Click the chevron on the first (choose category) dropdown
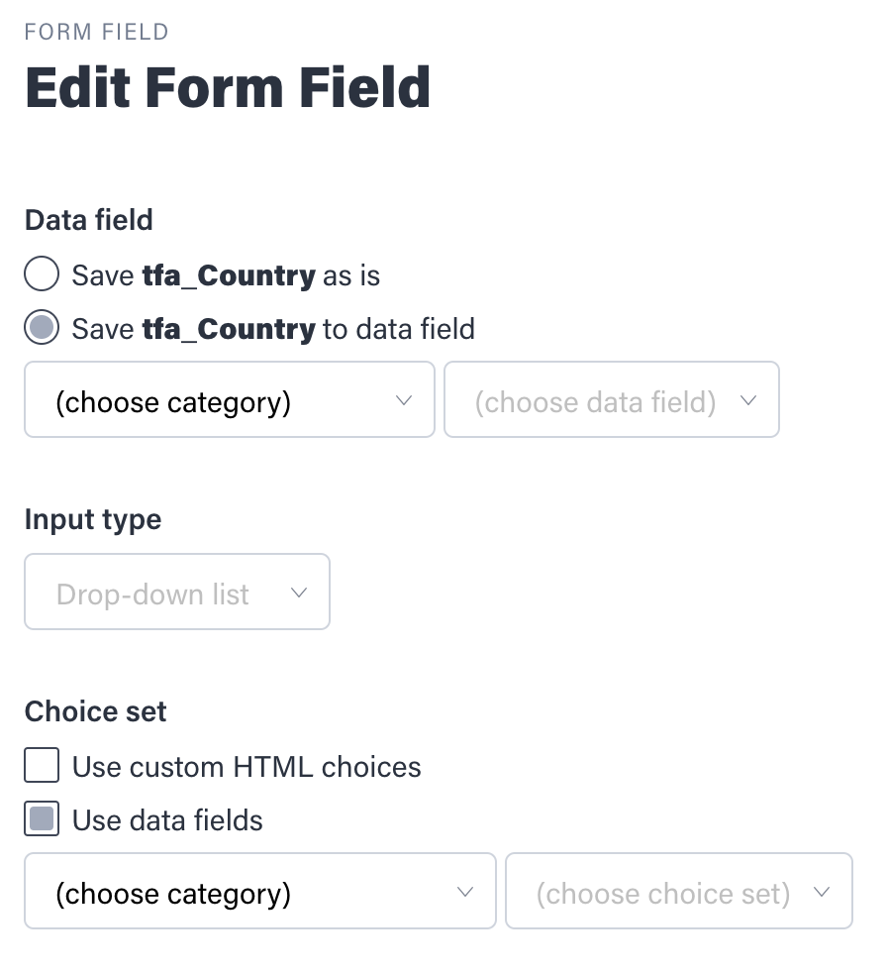The image size is (887, 975). point(403,400)
